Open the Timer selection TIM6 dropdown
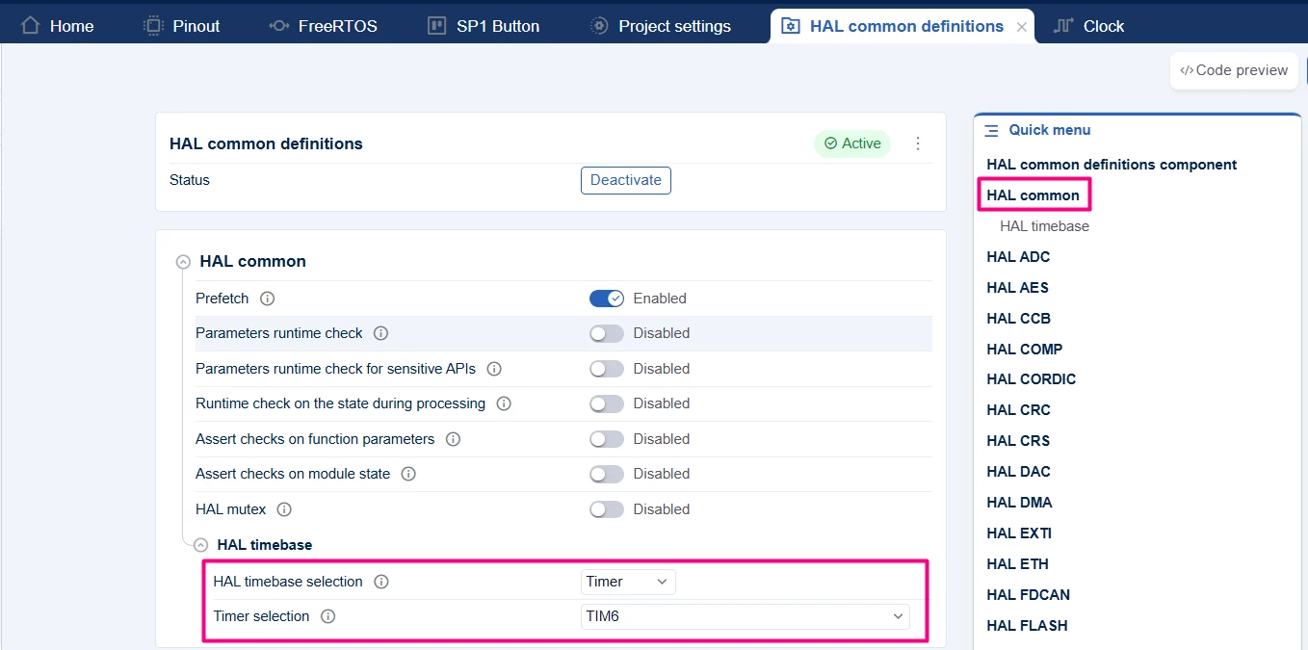Viewport: 1308px width, 650px height. point(746,616)
